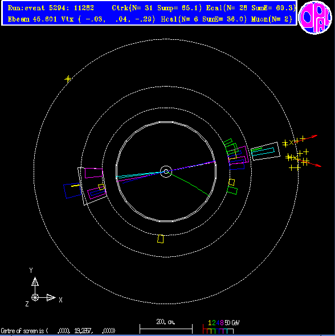
Task: Click the OPAL logo
Action: pos(315,17)
